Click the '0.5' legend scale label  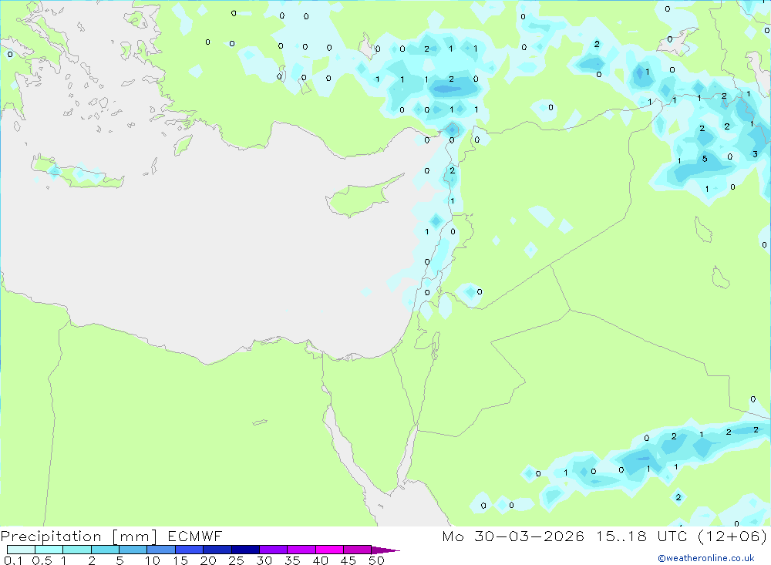[x=42, y=560]
